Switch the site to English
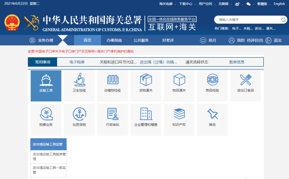Image resolution: width=289 pixels, height=179 pixels. pyautogui.click(x=279, y=4)
